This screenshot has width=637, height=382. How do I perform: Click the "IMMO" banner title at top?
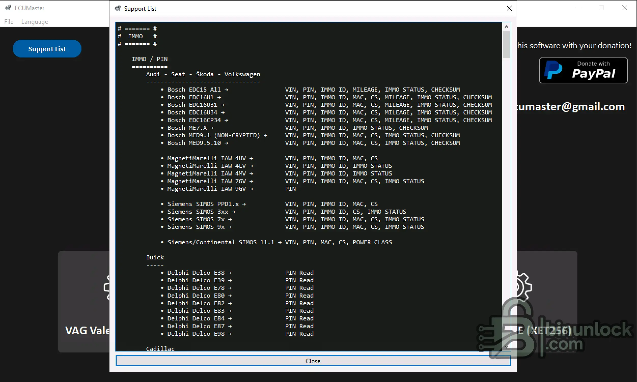135,36
